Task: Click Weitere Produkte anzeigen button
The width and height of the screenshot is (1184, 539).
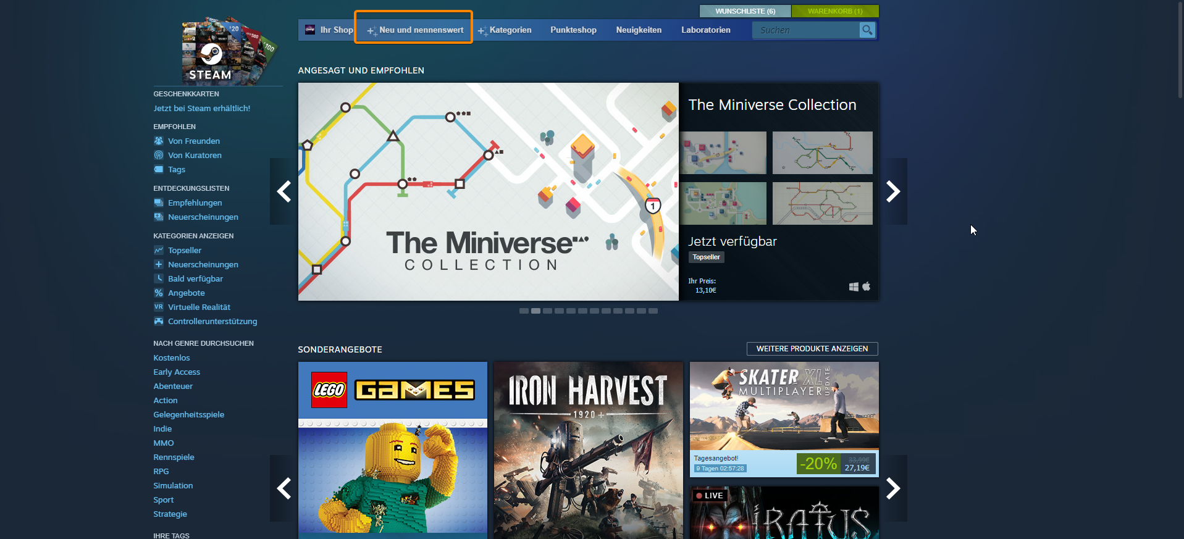Action: (x=812, y=349)
